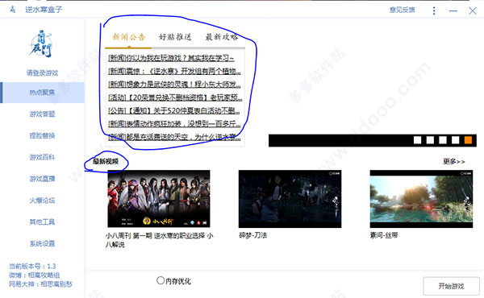This screenshot has height=298, width=484.
Task: Click the 当前版本号：1.3 text
Action: coord(32,267)
